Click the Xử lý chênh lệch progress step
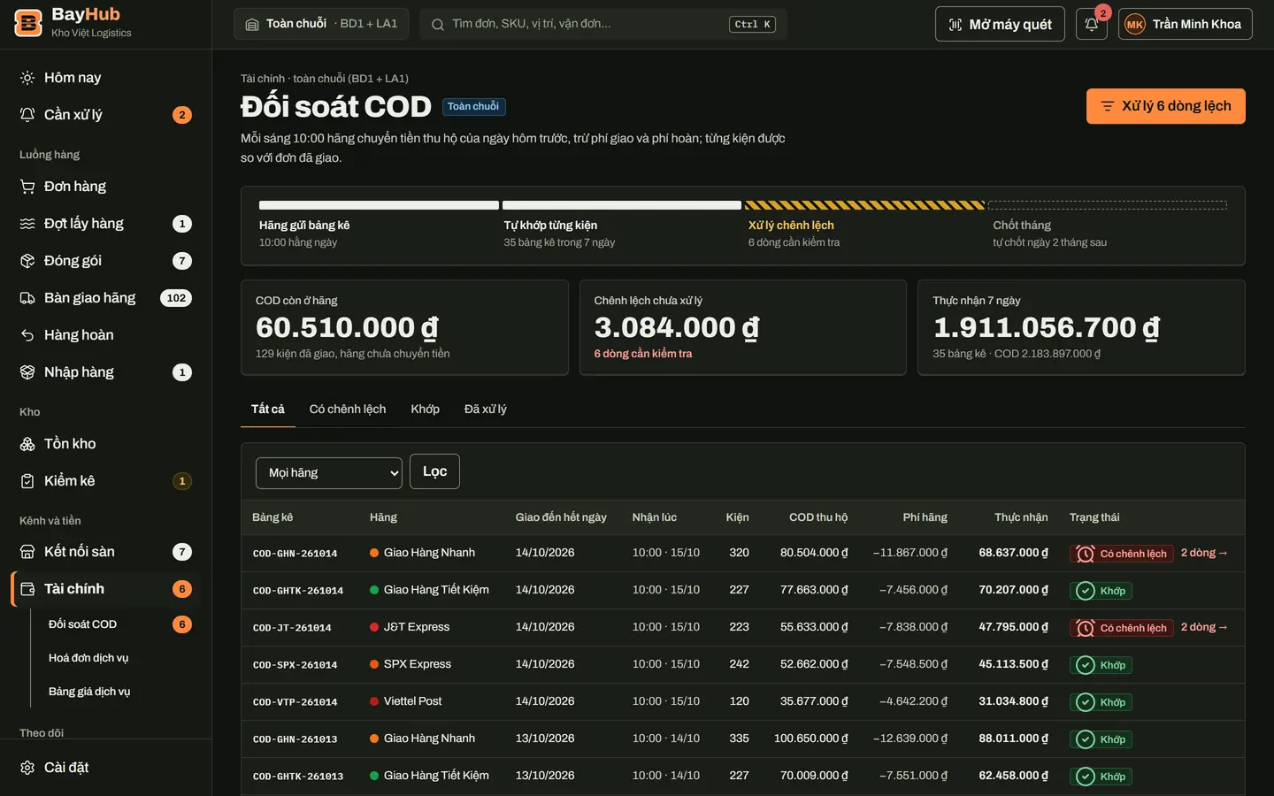The height and width of the screenshot is (796, 1274). click(x=864, y=225)
